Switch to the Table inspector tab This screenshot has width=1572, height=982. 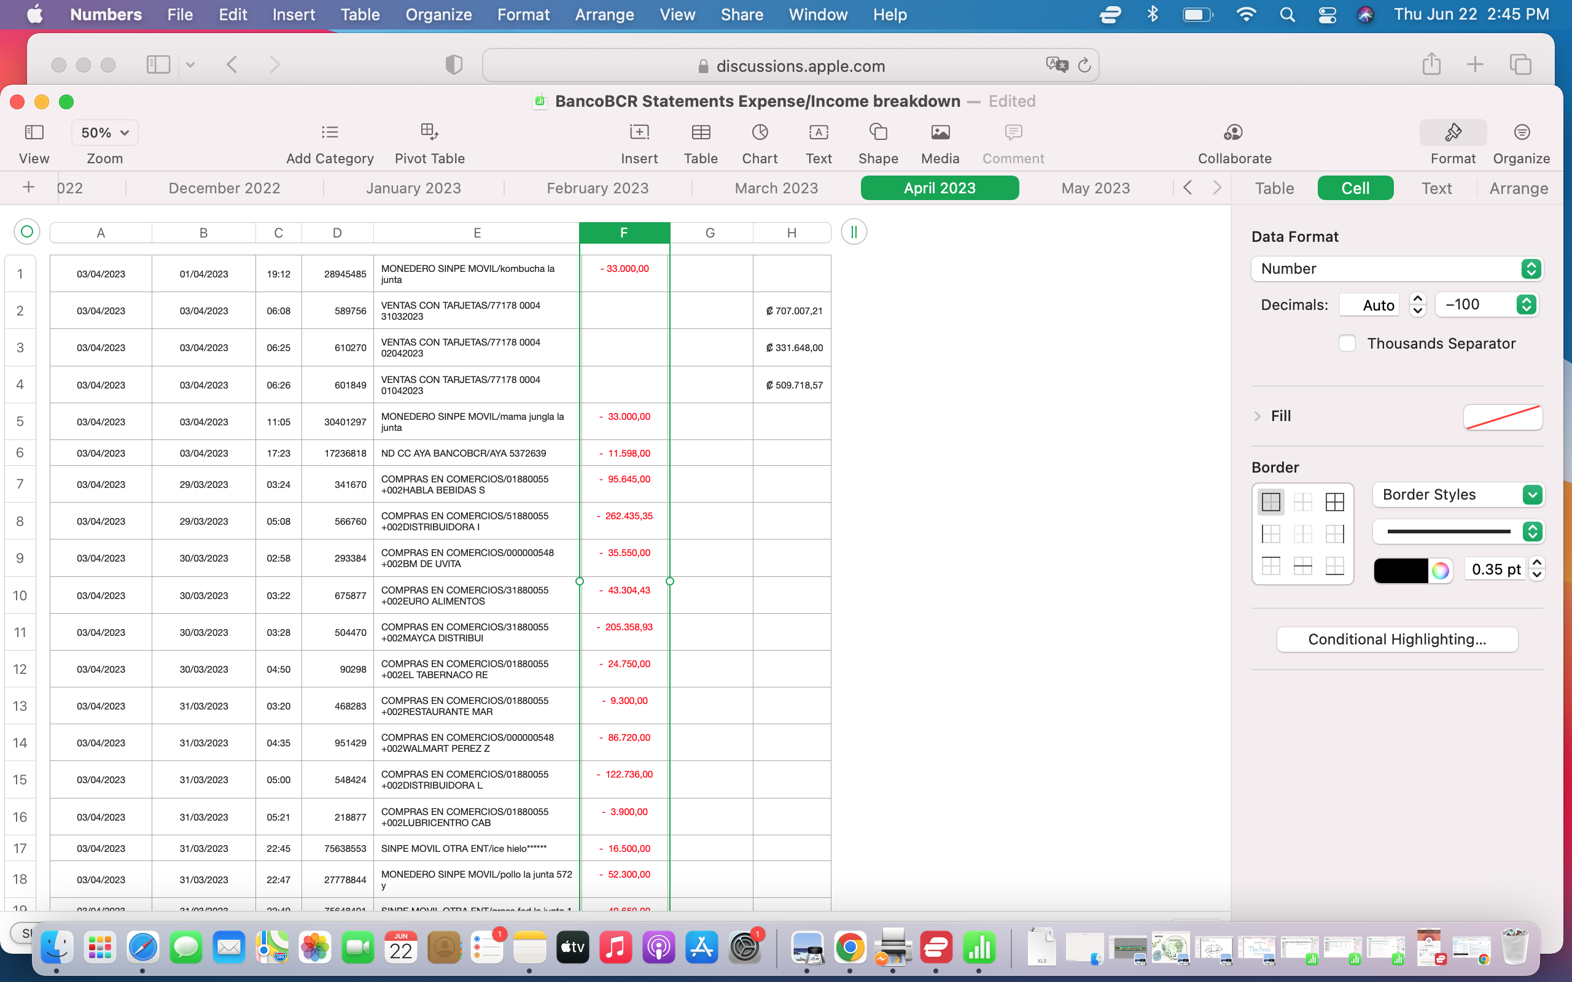(1274, 188)
